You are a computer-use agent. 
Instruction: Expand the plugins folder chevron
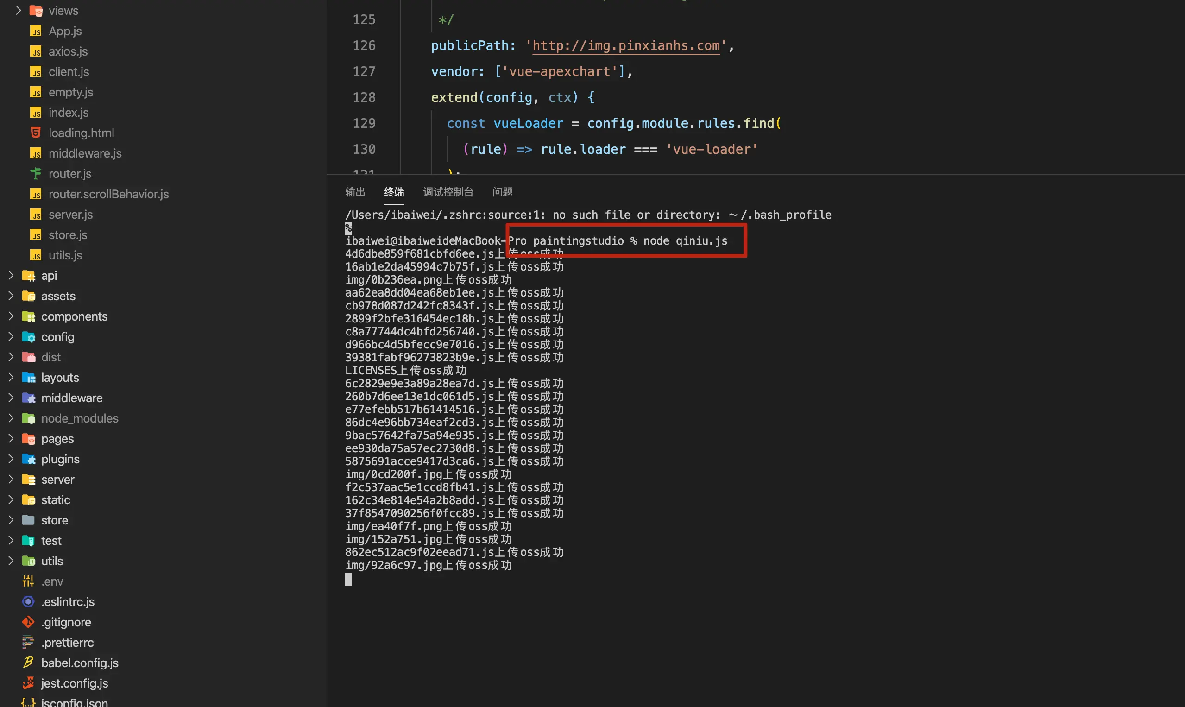(x=11, y=459)
